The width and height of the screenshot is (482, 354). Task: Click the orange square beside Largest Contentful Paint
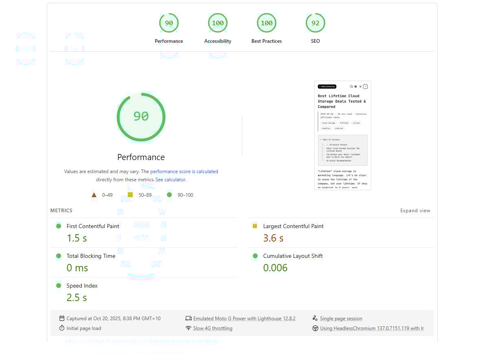(255, 226)
